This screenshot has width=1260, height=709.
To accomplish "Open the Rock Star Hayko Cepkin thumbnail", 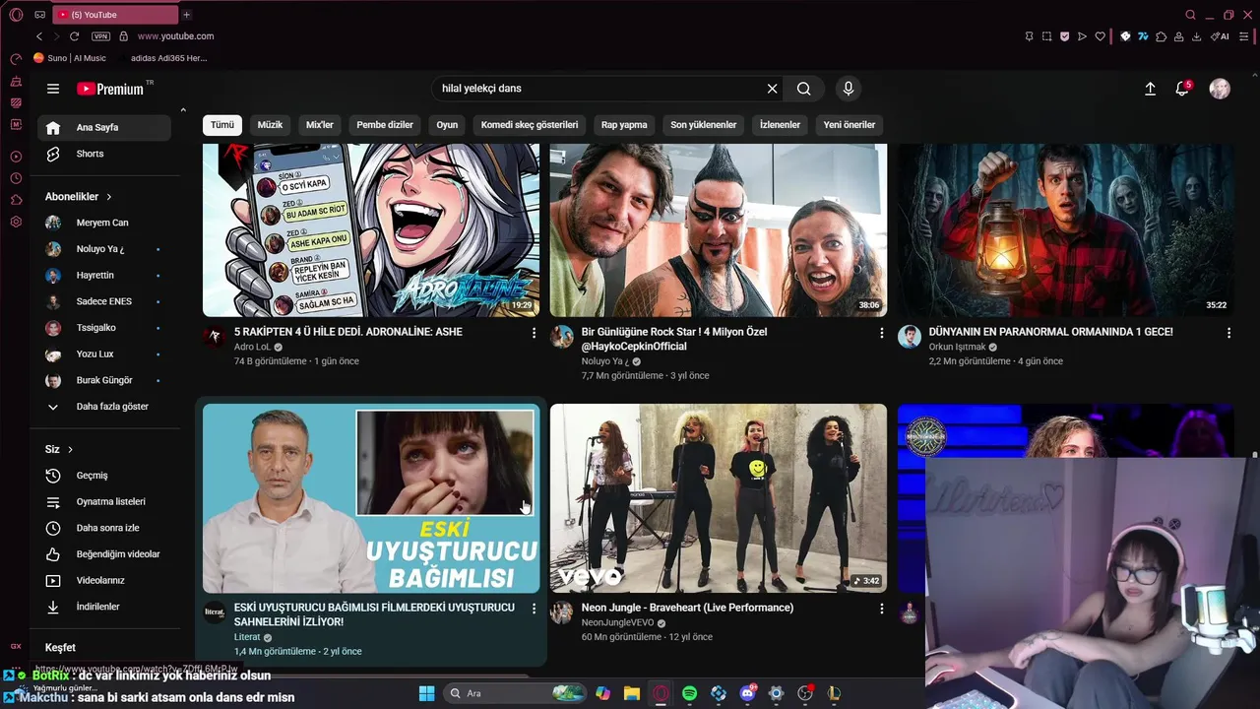I will pos(719,230).
